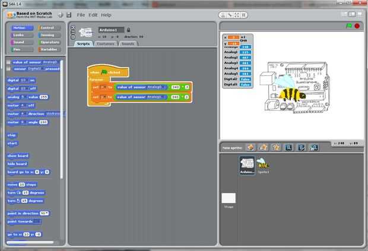Select the Sound block category
The height and width of the screenshot is (251, 368).
coord(22,43)
